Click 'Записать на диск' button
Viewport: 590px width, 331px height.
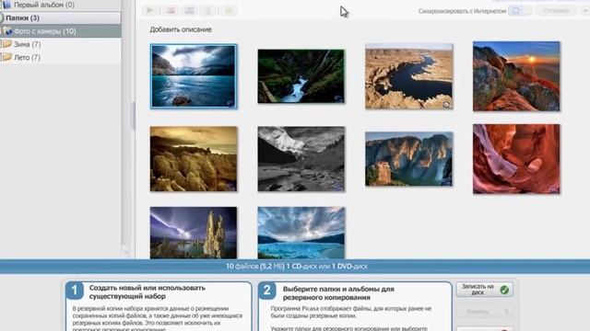pyautogui.click(x=485, y=290)
